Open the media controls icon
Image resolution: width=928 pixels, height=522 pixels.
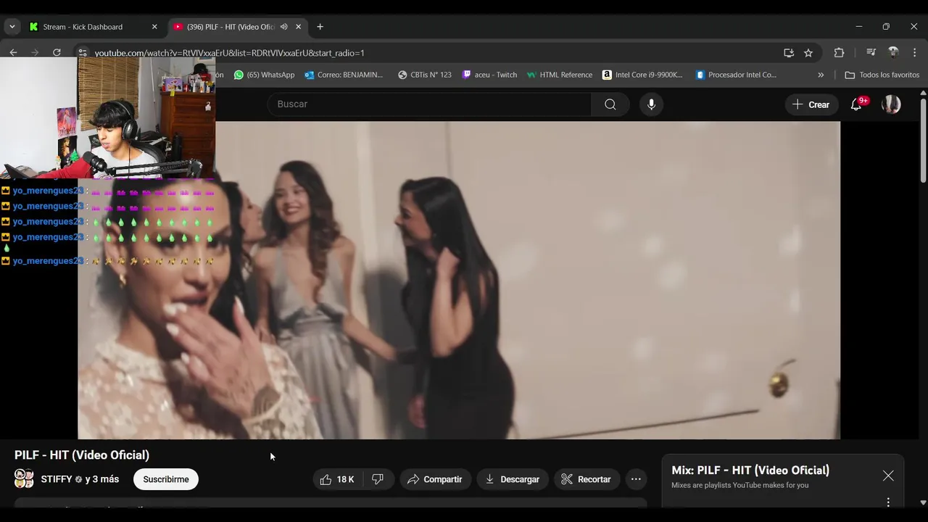[871, 52]
